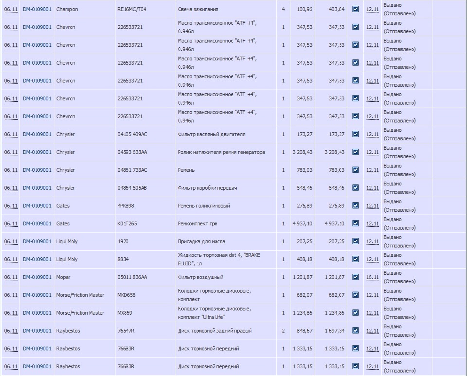Select part number 76547R
The image size is (467, 376).
126,331
